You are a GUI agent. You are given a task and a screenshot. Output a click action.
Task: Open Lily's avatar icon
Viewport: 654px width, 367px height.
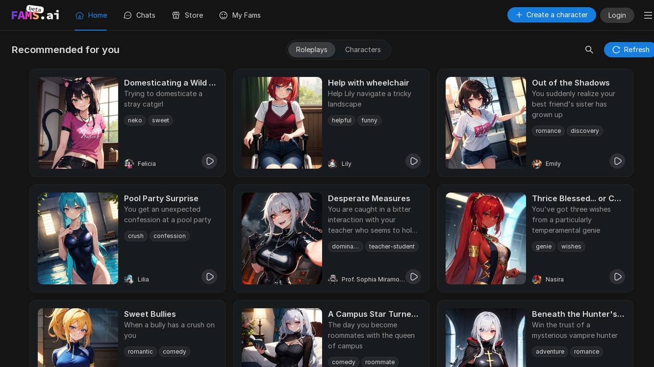point(333,164)
